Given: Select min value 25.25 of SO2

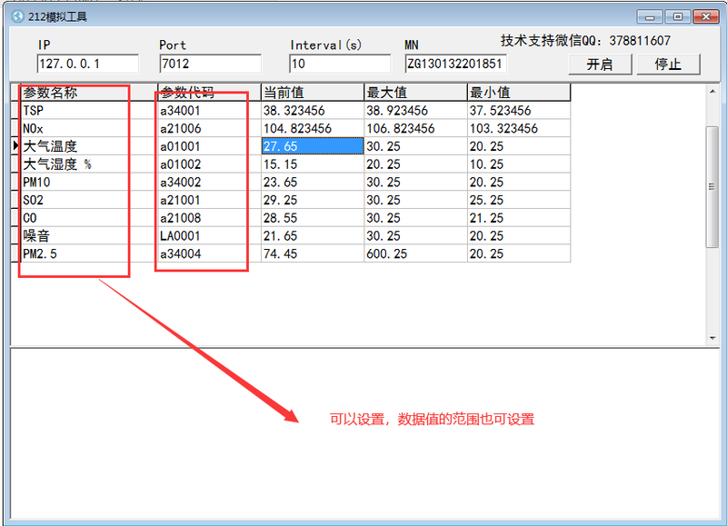Looking at the screenshot, I should 519,200.
